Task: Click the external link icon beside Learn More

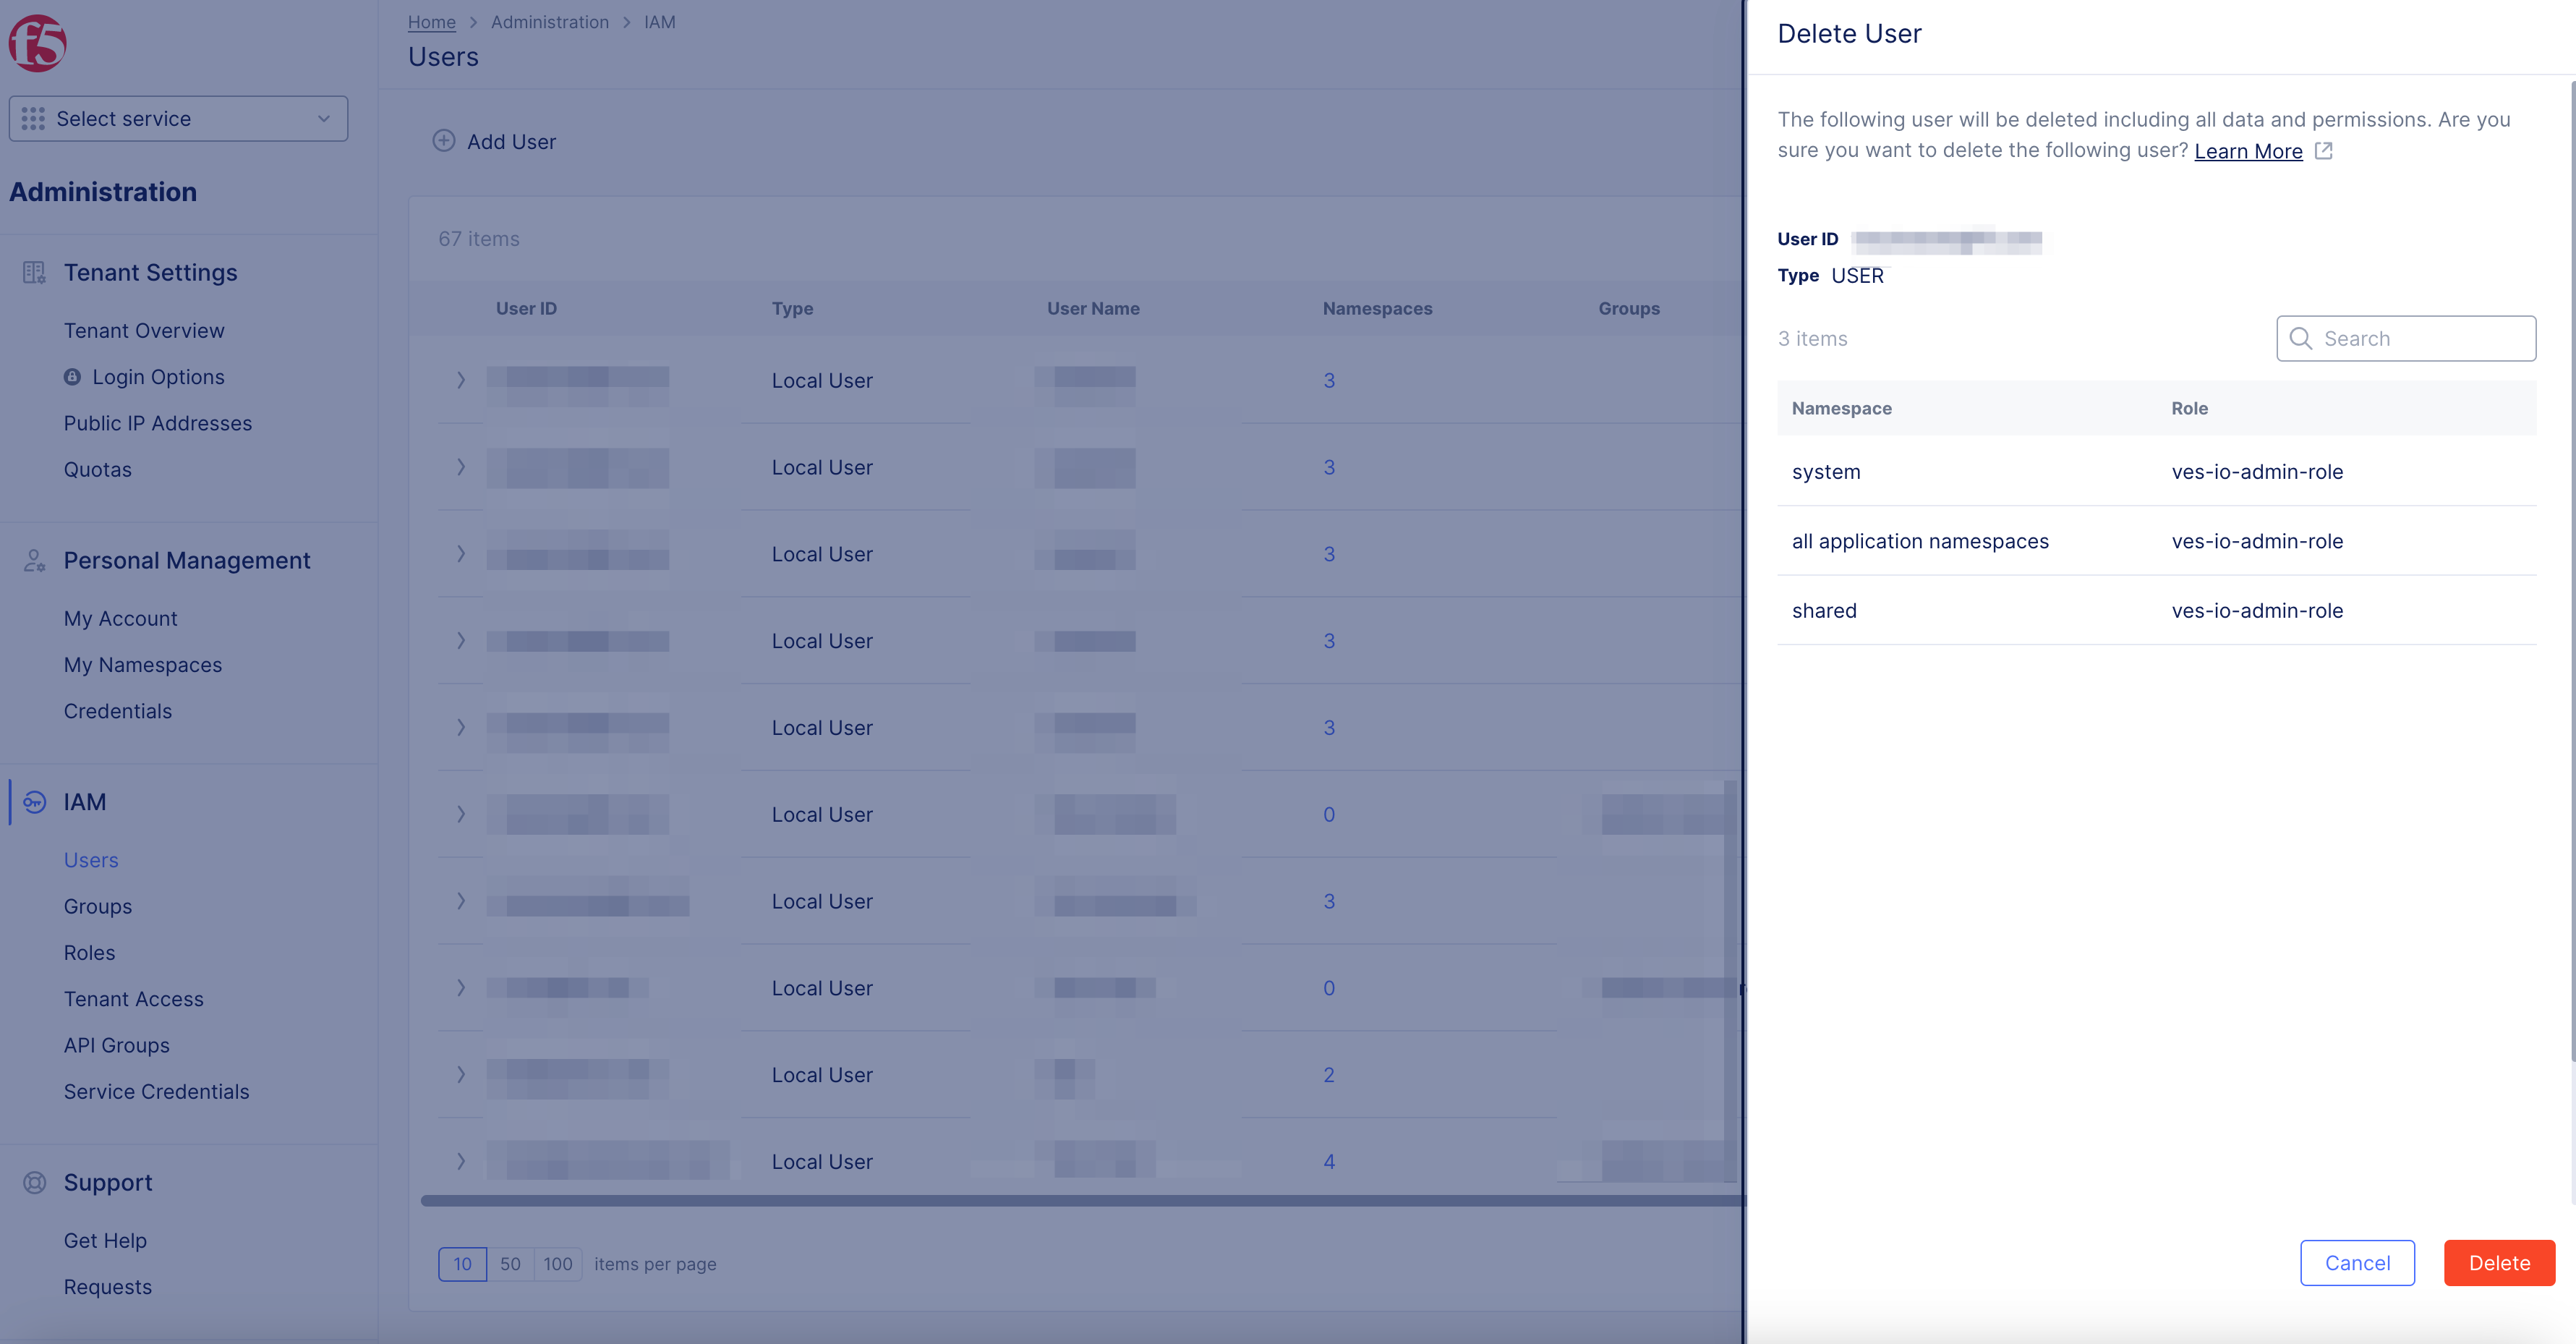Action: pyautogui.click(x=2324, y=151)
